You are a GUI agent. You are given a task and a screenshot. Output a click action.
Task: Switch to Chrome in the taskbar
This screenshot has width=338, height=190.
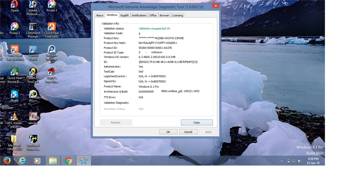tap(68, 161)
